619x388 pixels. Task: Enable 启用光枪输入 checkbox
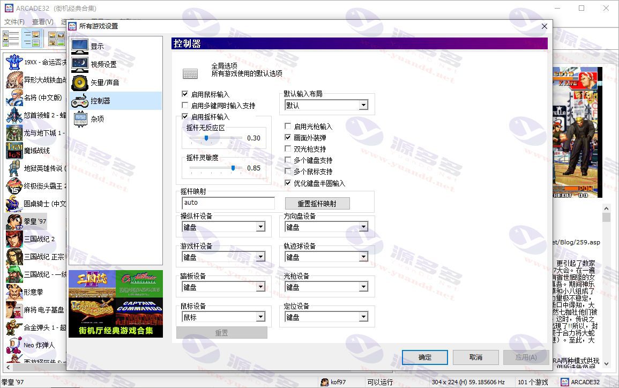(288, 126)
